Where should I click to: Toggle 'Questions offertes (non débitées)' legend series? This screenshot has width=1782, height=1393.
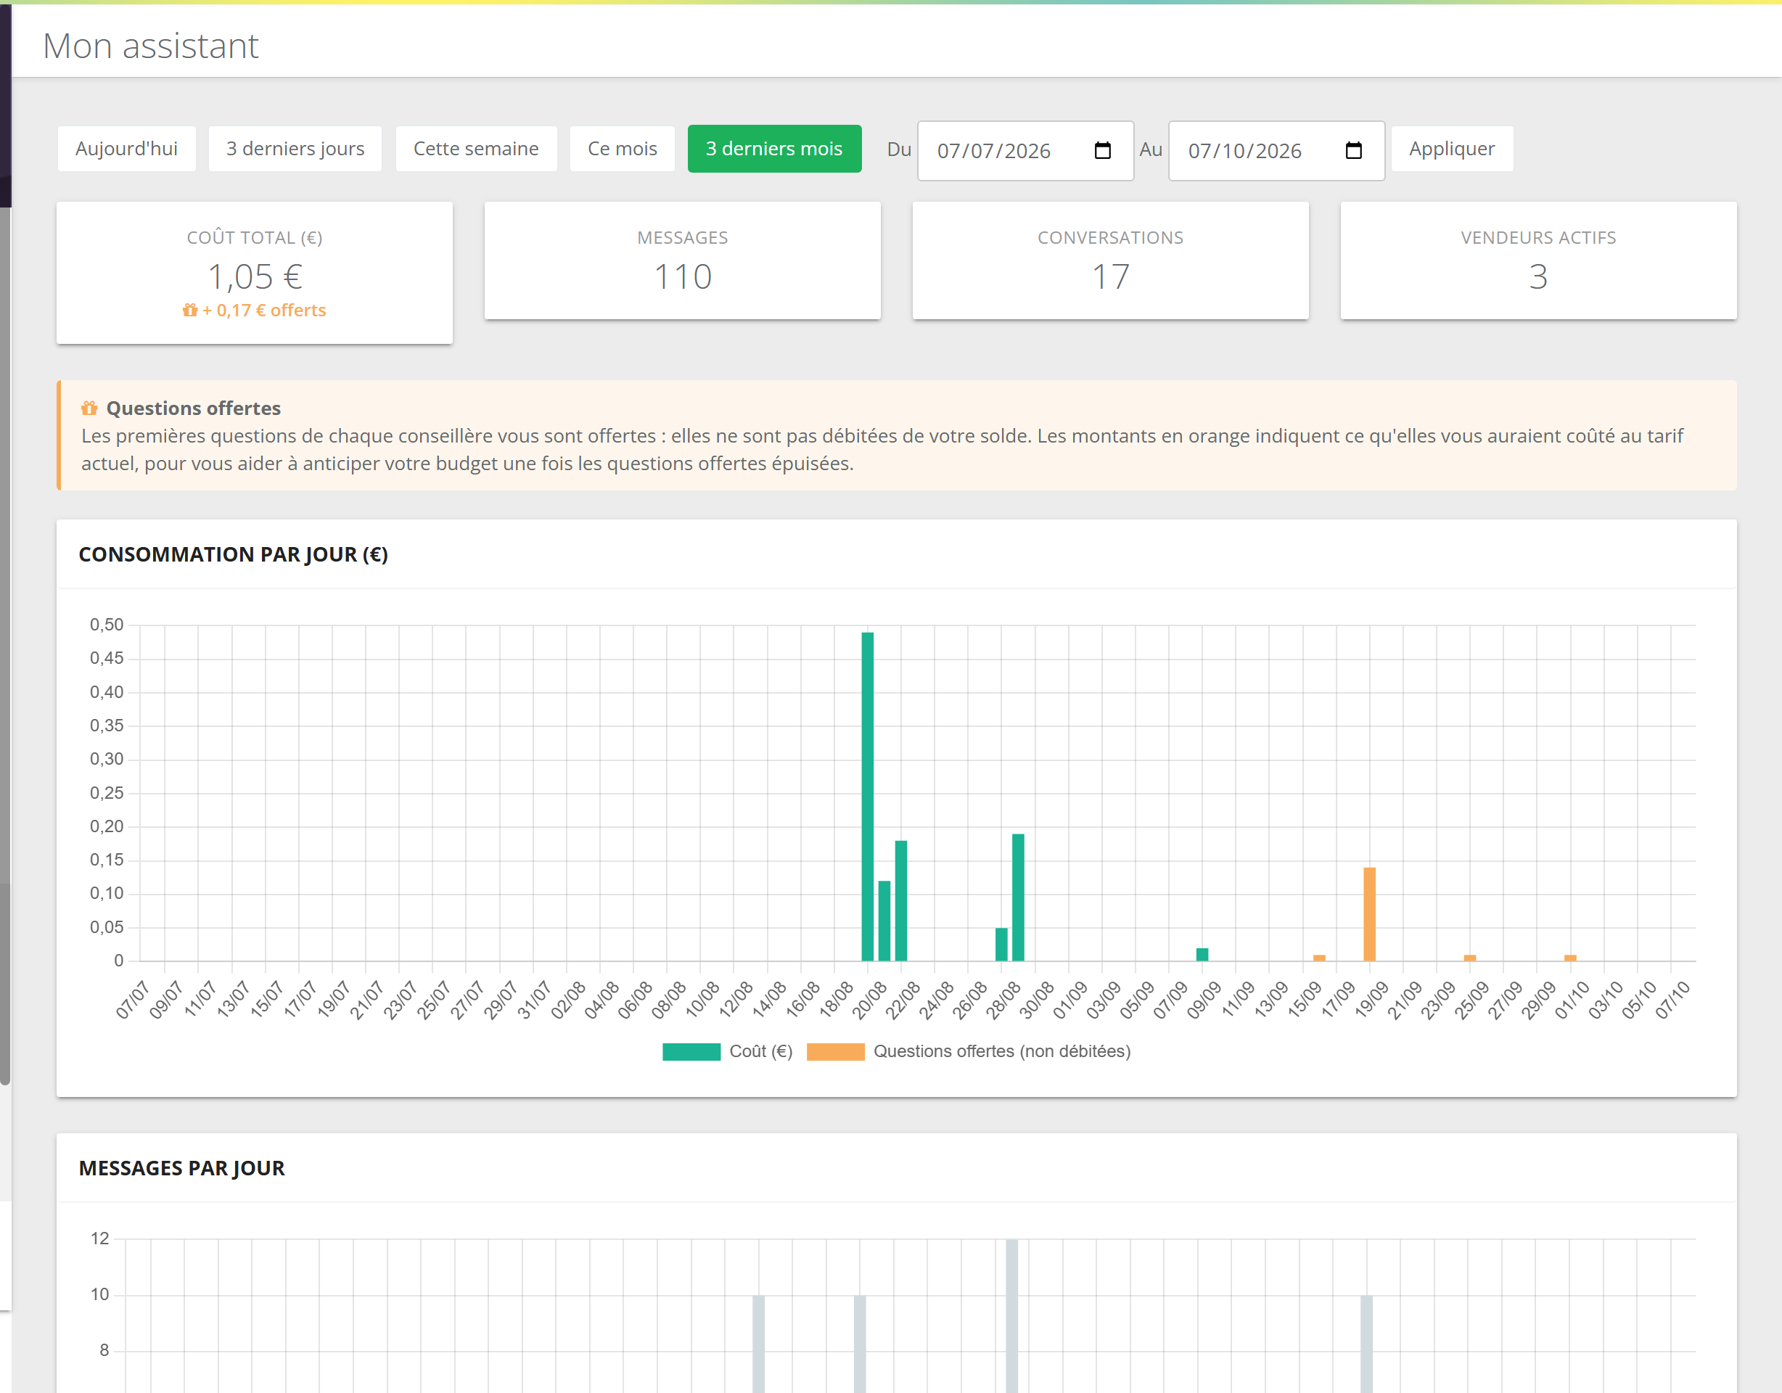click(969, 1051)
